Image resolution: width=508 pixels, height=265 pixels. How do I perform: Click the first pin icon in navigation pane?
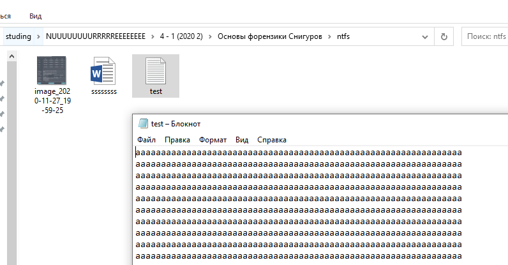pyautogui.click(x=2, y=84)
